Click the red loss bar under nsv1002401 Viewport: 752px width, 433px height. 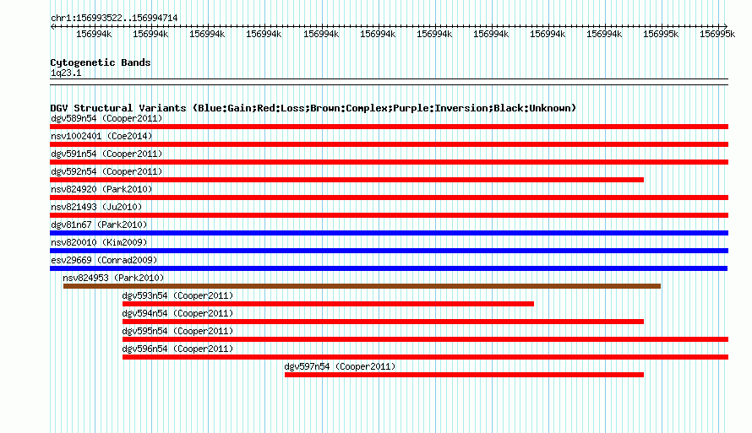pos(389,144)
